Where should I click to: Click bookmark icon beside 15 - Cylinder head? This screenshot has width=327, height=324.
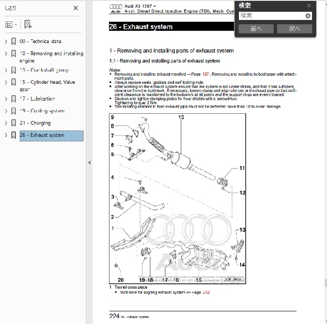coord(14,82)
